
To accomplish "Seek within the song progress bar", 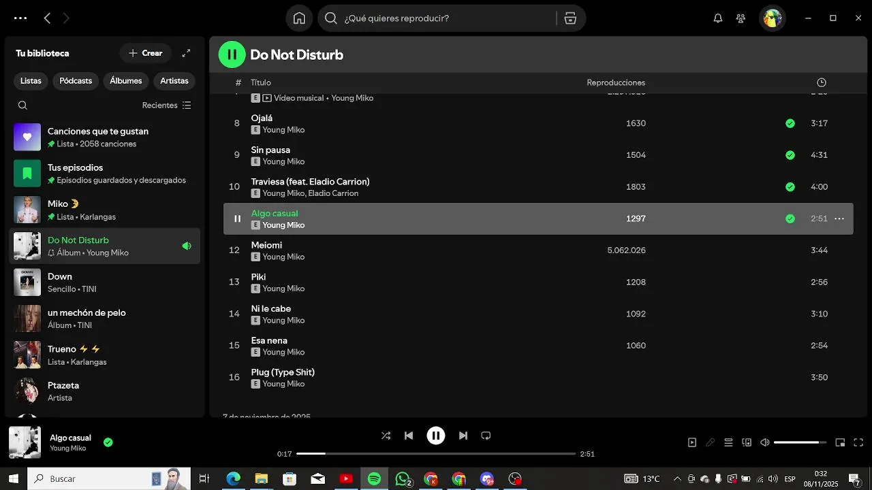I will tap(436, 453).
